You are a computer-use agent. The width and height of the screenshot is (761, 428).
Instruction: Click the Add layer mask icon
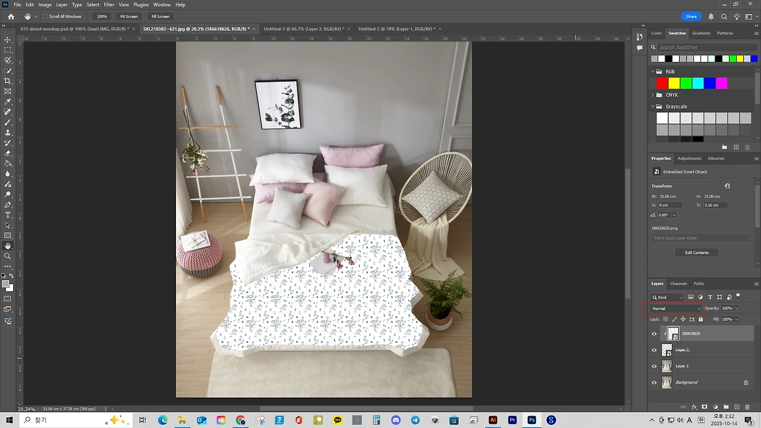click(705, 407)
